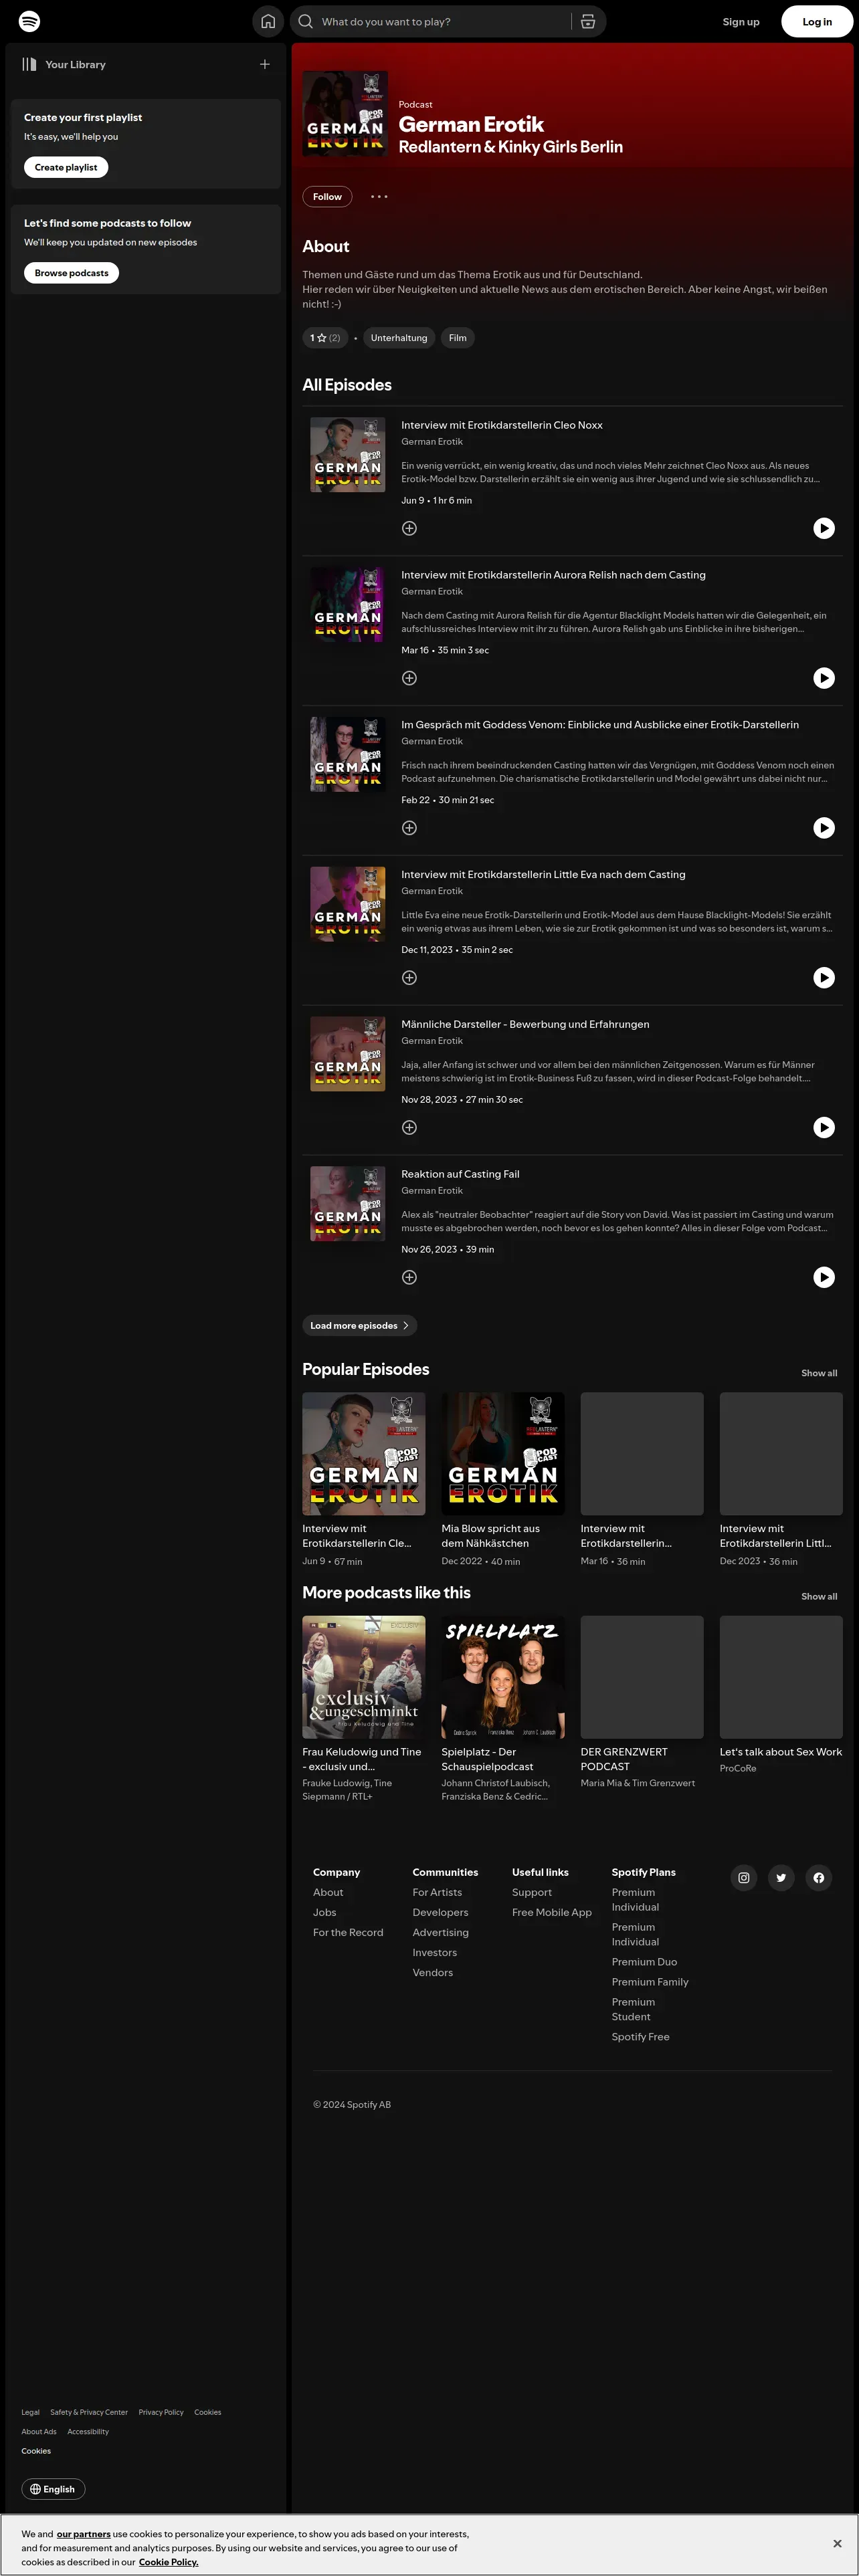Select the Film category chip
The width and height of the screenshot is (859, 2576).
[x=458, y=338]
